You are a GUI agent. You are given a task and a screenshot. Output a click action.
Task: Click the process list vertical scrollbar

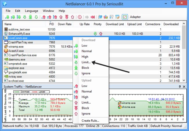[184, 52]
